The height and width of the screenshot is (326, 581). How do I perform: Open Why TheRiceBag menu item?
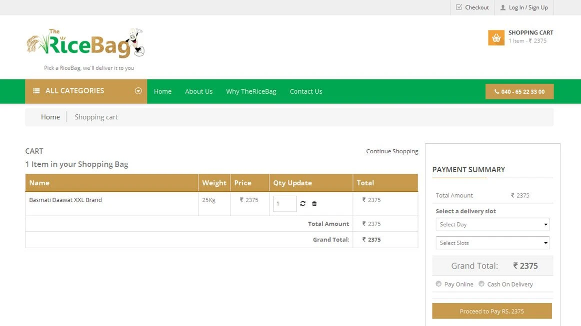pyautogui.click(x=251, y=91)
